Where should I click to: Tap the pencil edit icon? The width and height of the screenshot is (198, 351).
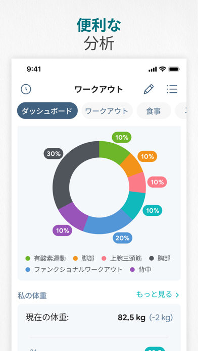[x=148, y=89]
